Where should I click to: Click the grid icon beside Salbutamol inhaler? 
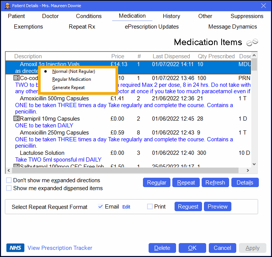tap(16, 166)
